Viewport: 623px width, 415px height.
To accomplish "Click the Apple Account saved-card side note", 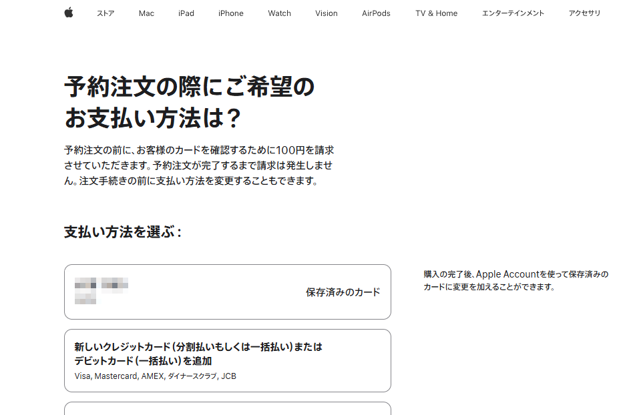I will click(x=515, y=280).
